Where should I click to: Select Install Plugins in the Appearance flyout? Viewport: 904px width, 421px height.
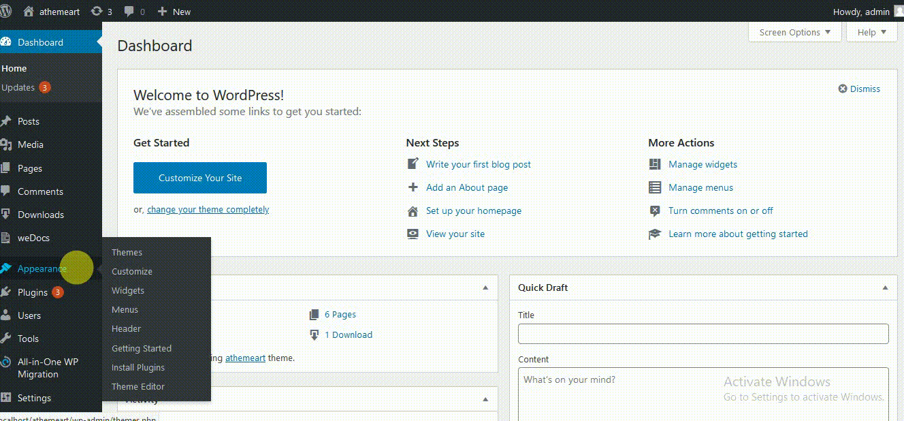coord(138,367)
